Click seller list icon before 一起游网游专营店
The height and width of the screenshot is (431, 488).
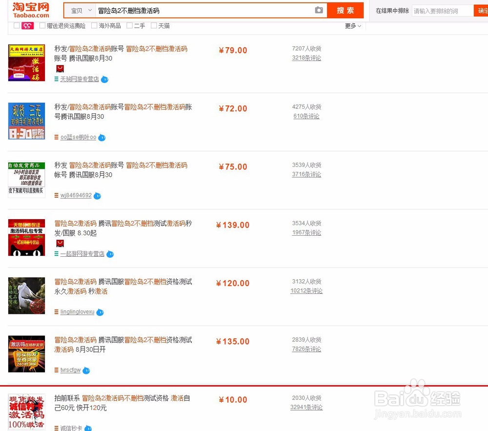pyautogui.click(x=56, y=254)
